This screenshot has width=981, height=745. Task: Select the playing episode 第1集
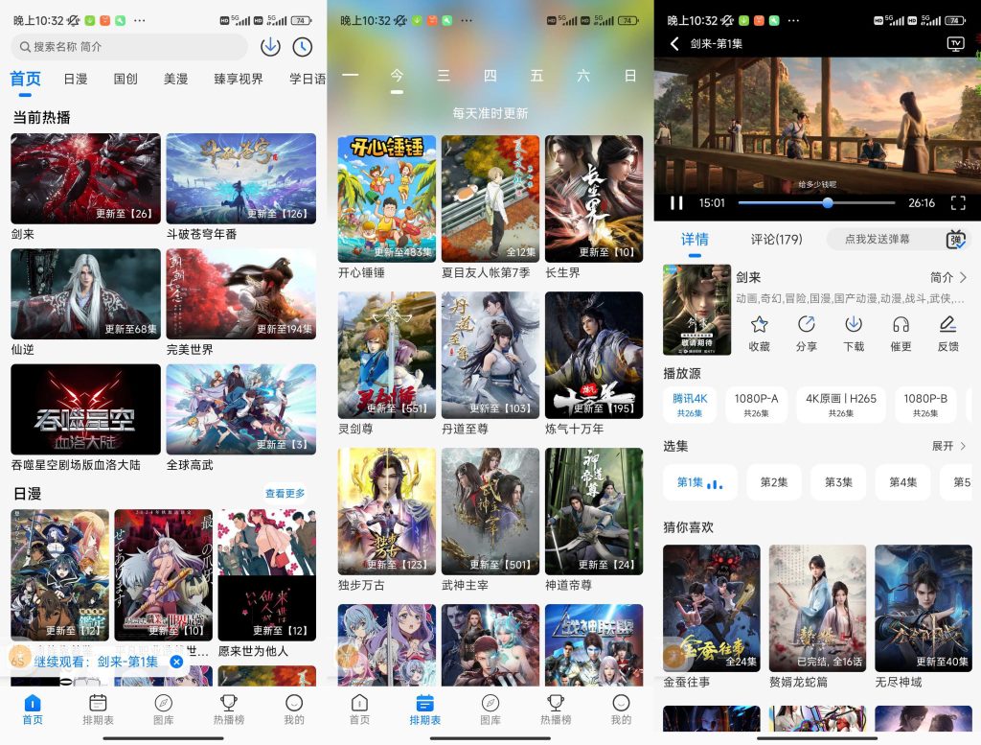click(x=700, y=482)
